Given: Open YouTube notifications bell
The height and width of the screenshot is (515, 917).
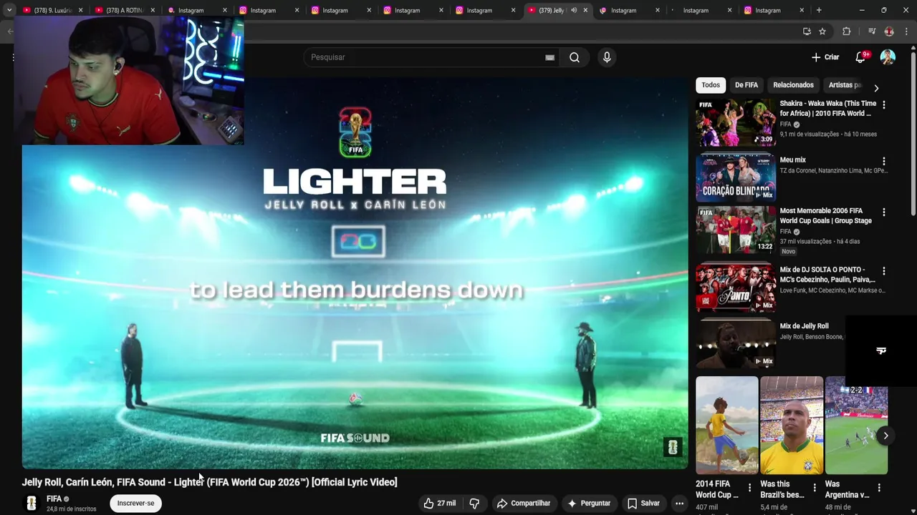Looking at the screenshot, I should (860, 57).
